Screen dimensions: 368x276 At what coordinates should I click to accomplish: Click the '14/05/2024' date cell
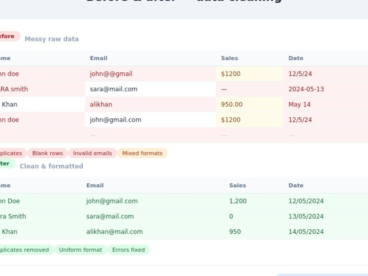[x=326, y=231]
